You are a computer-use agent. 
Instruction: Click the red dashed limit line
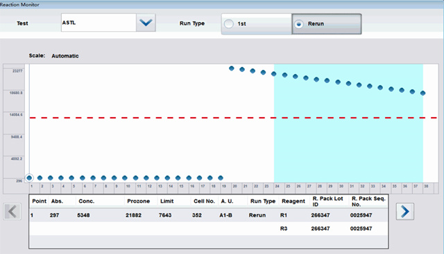(233, 118)
